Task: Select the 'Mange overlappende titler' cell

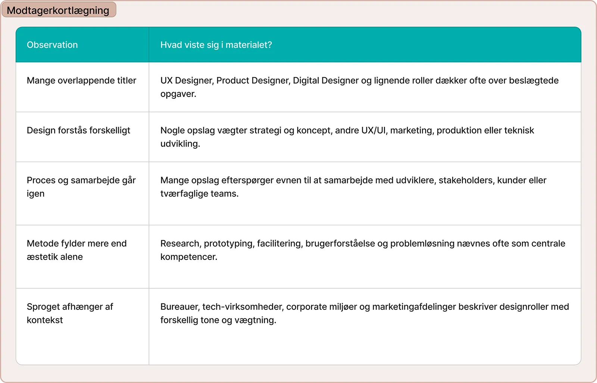Action: point(82,87)
